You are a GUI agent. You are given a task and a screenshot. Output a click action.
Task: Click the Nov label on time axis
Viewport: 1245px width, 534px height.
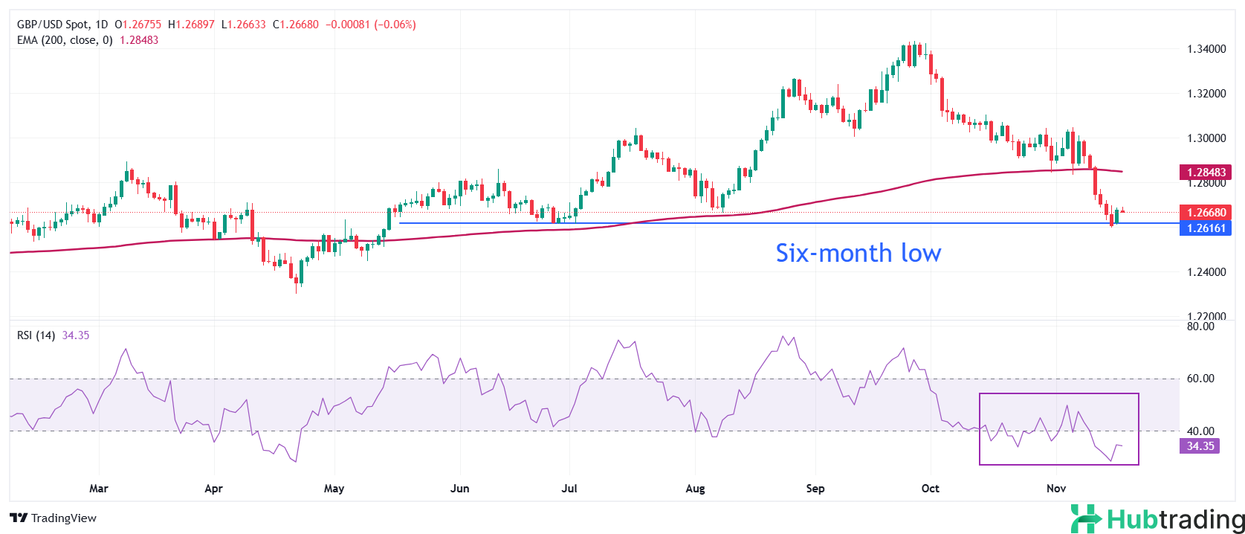(1056, 489)
